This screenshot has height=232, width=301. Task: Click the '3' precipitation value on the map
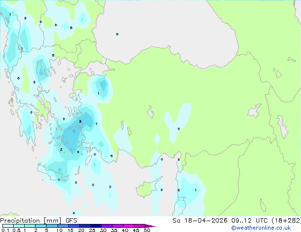point(80,121)
